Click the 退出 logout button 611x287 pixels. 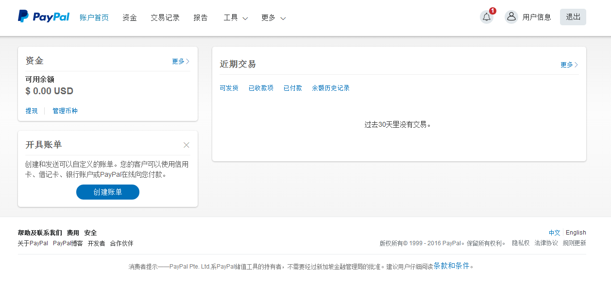click(x=573, y=17)
